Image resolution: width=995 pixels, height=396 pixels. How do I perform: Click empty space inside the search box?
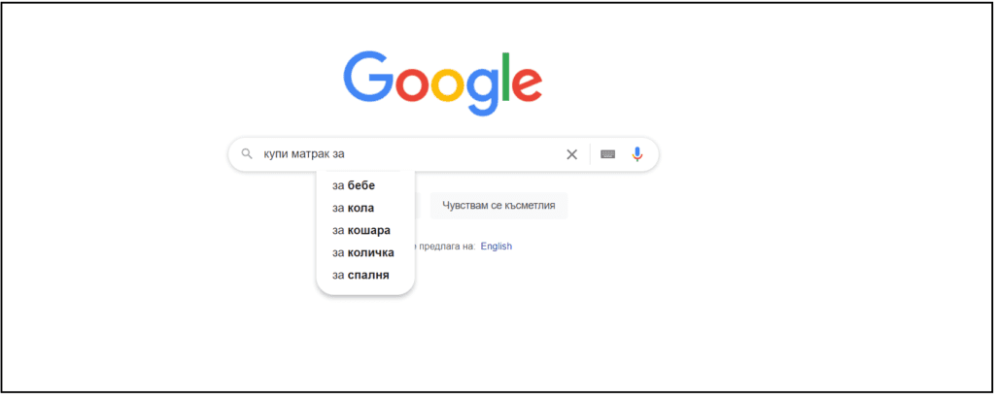[x=457, y=154]
